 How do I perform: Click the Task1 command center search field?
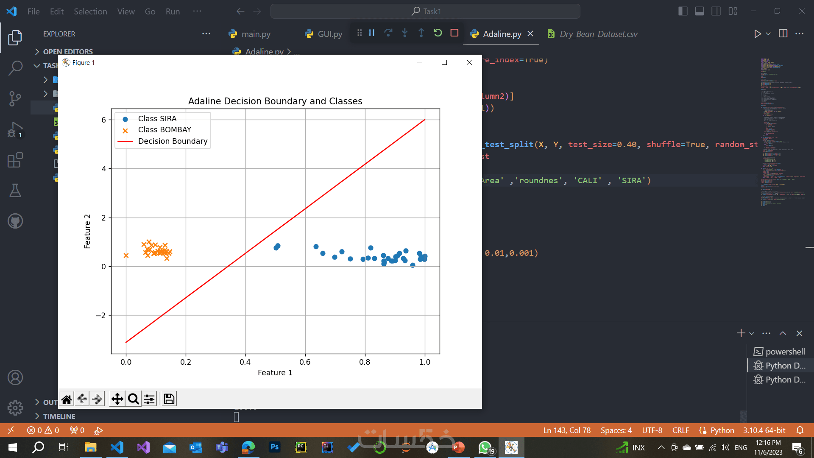coord(425,11)
